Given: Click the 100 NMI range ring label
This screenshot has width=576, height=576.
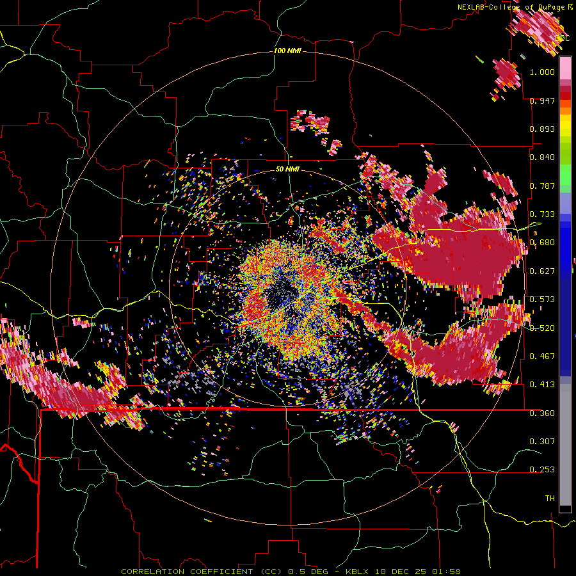Looking at the screenshot, I should (x=287, y=51).
